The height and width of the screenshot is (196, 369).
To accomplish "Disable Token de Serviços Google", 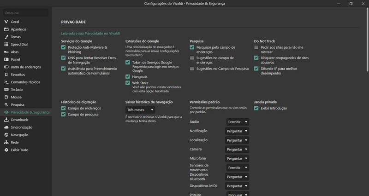I will [128, 63].
